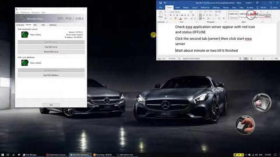Open the References ribbon tab in Word
Viewport: 280px width, 157px height.
point(205,8)
